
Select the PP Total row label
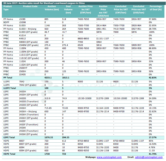point(8,78)
